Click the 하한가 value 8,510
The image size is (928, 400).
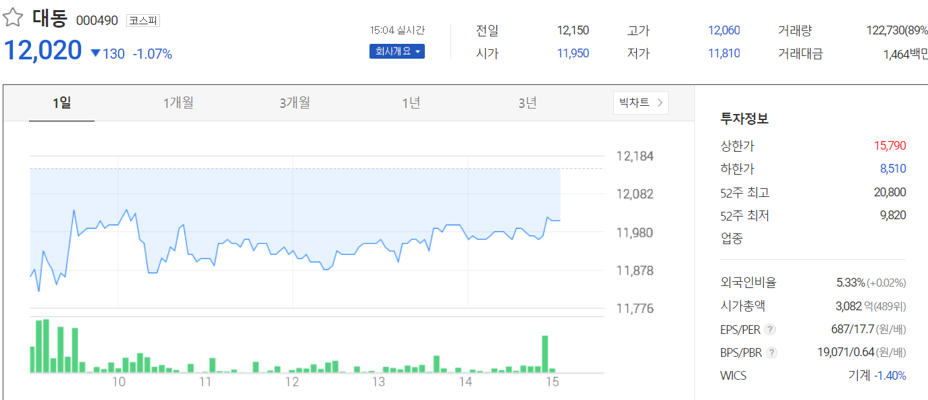coord(892,169)
